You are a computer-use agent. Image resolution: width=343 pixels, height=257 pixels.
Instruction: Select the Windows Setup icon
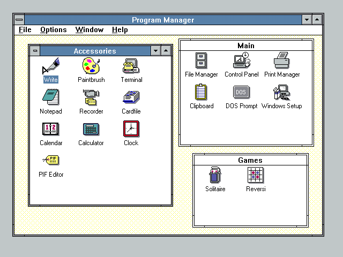click(282, 92)
